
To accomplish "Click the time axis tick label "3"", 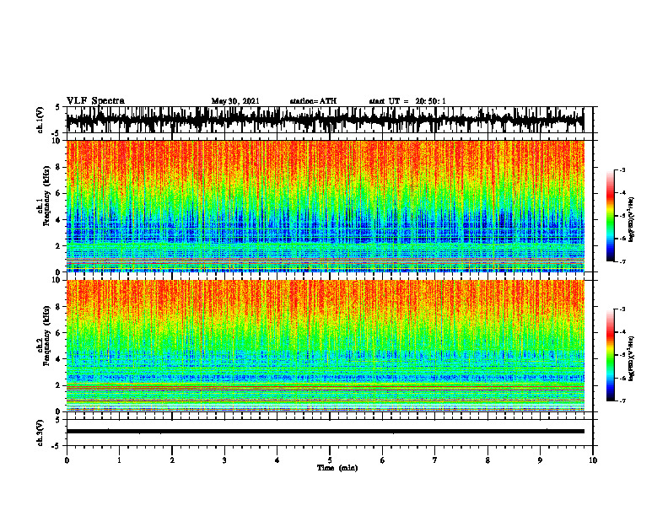I will pyautogui.click(x=224, y=460).
